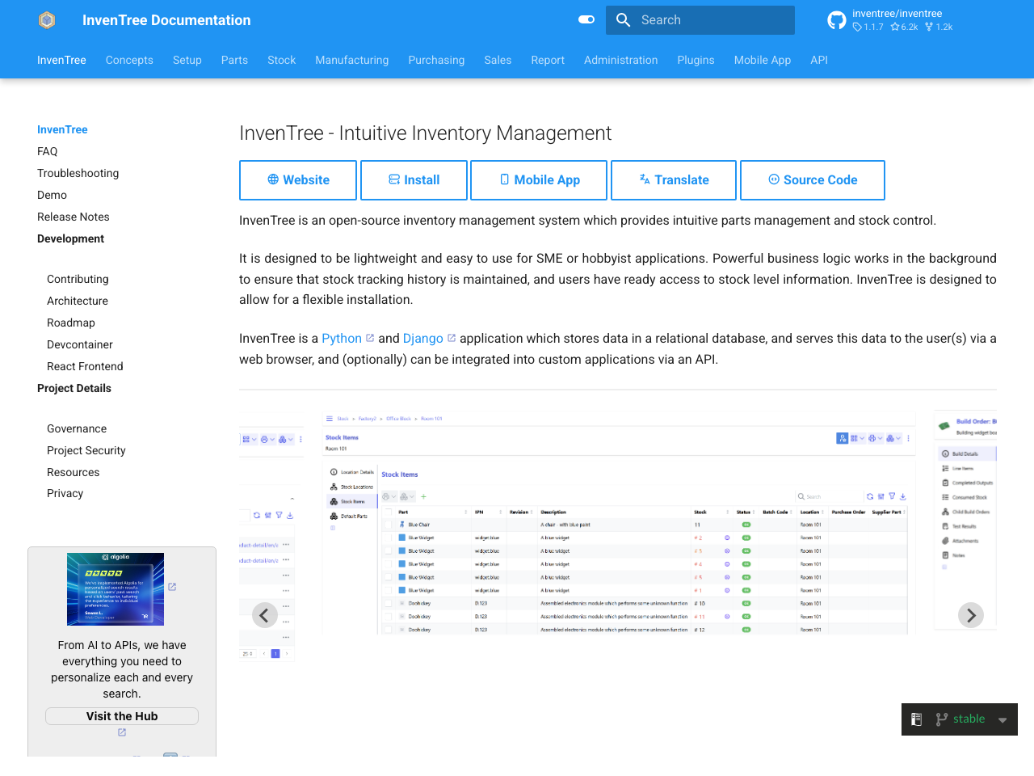Image resolution: width=1034 pixels, height=776 pixels.
Task: Open the API navigation tab
Action: click(819, 60)
